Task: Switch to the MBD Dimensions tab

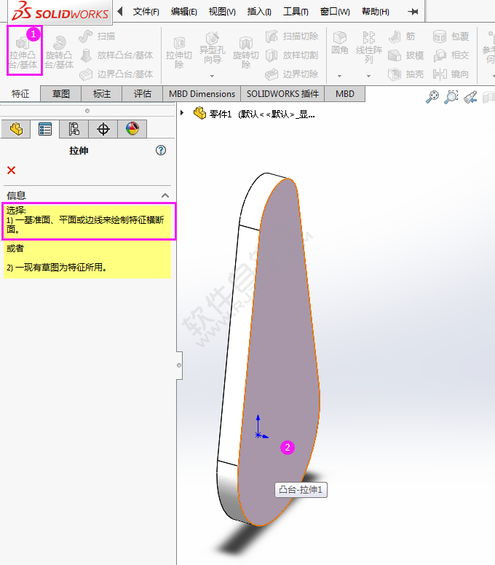Action: (202, 94)
